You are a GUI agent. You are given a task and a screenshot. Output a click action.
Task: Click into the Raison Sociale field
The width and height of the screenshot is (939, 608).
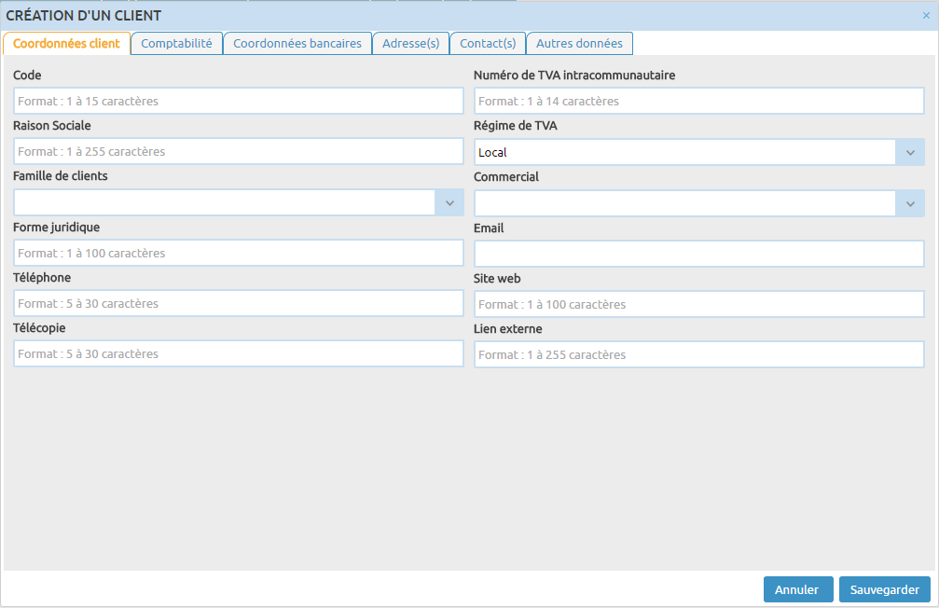[238, 151]
